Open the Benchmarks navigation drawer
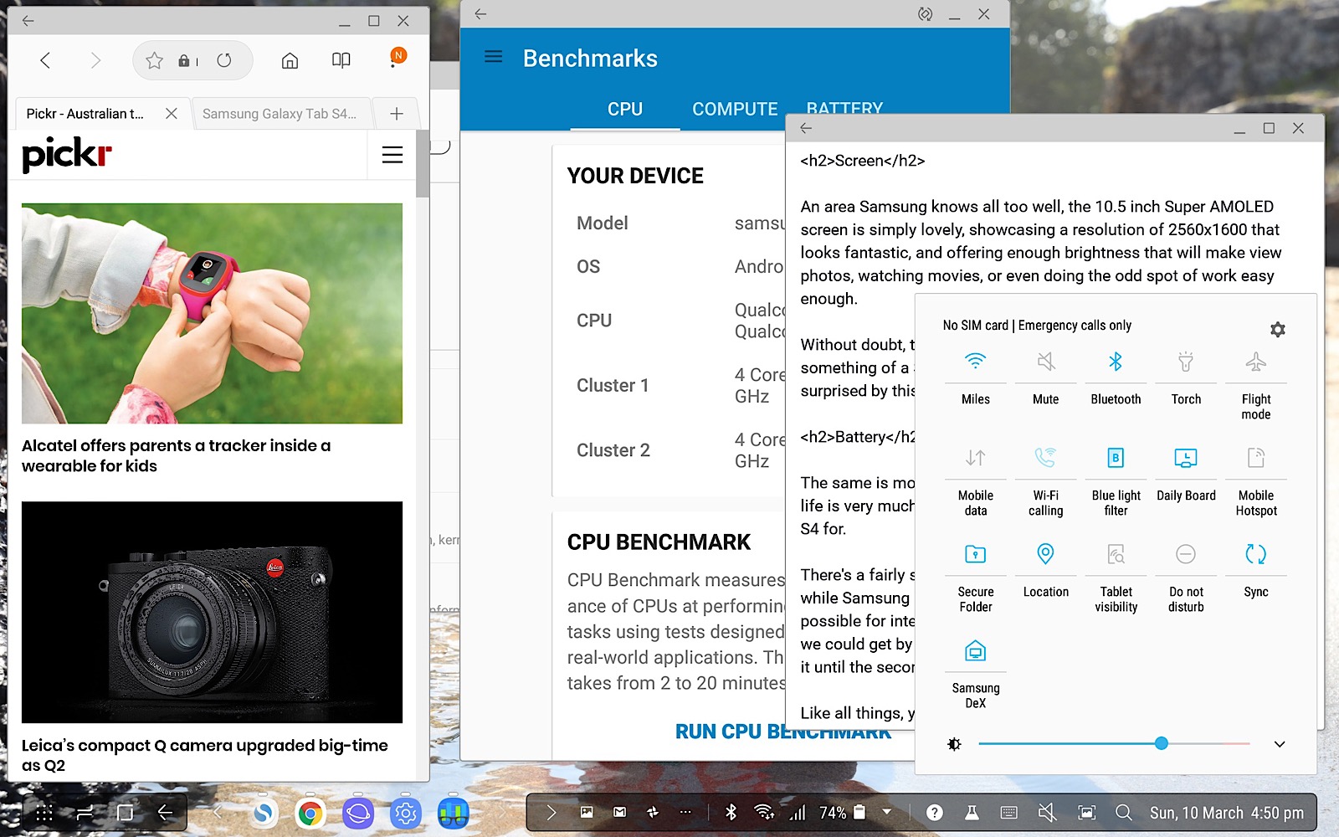The width and height of the screenshot is (1339, 837). click(x=494, y=57)
